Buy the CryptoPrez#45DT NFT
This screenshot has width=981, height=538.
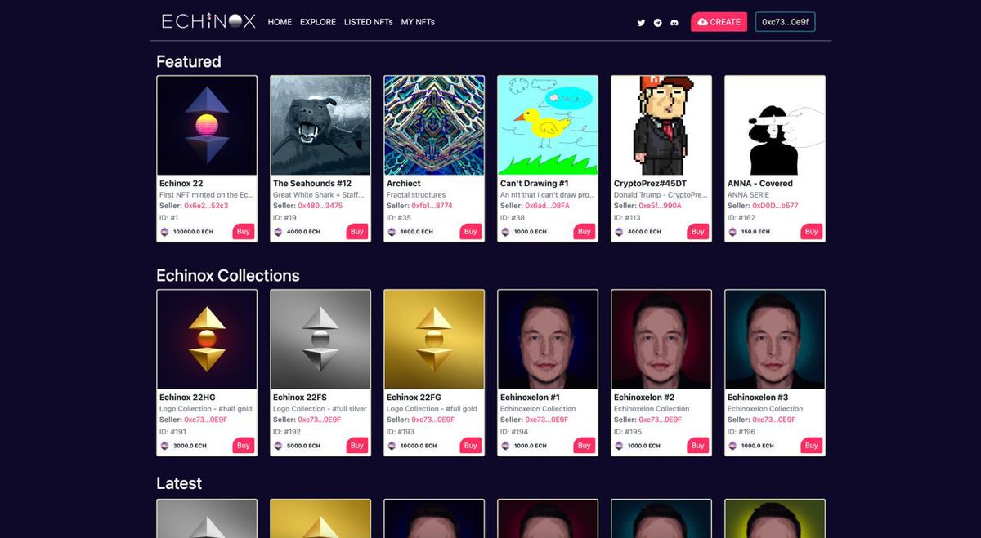pos(698,232)
